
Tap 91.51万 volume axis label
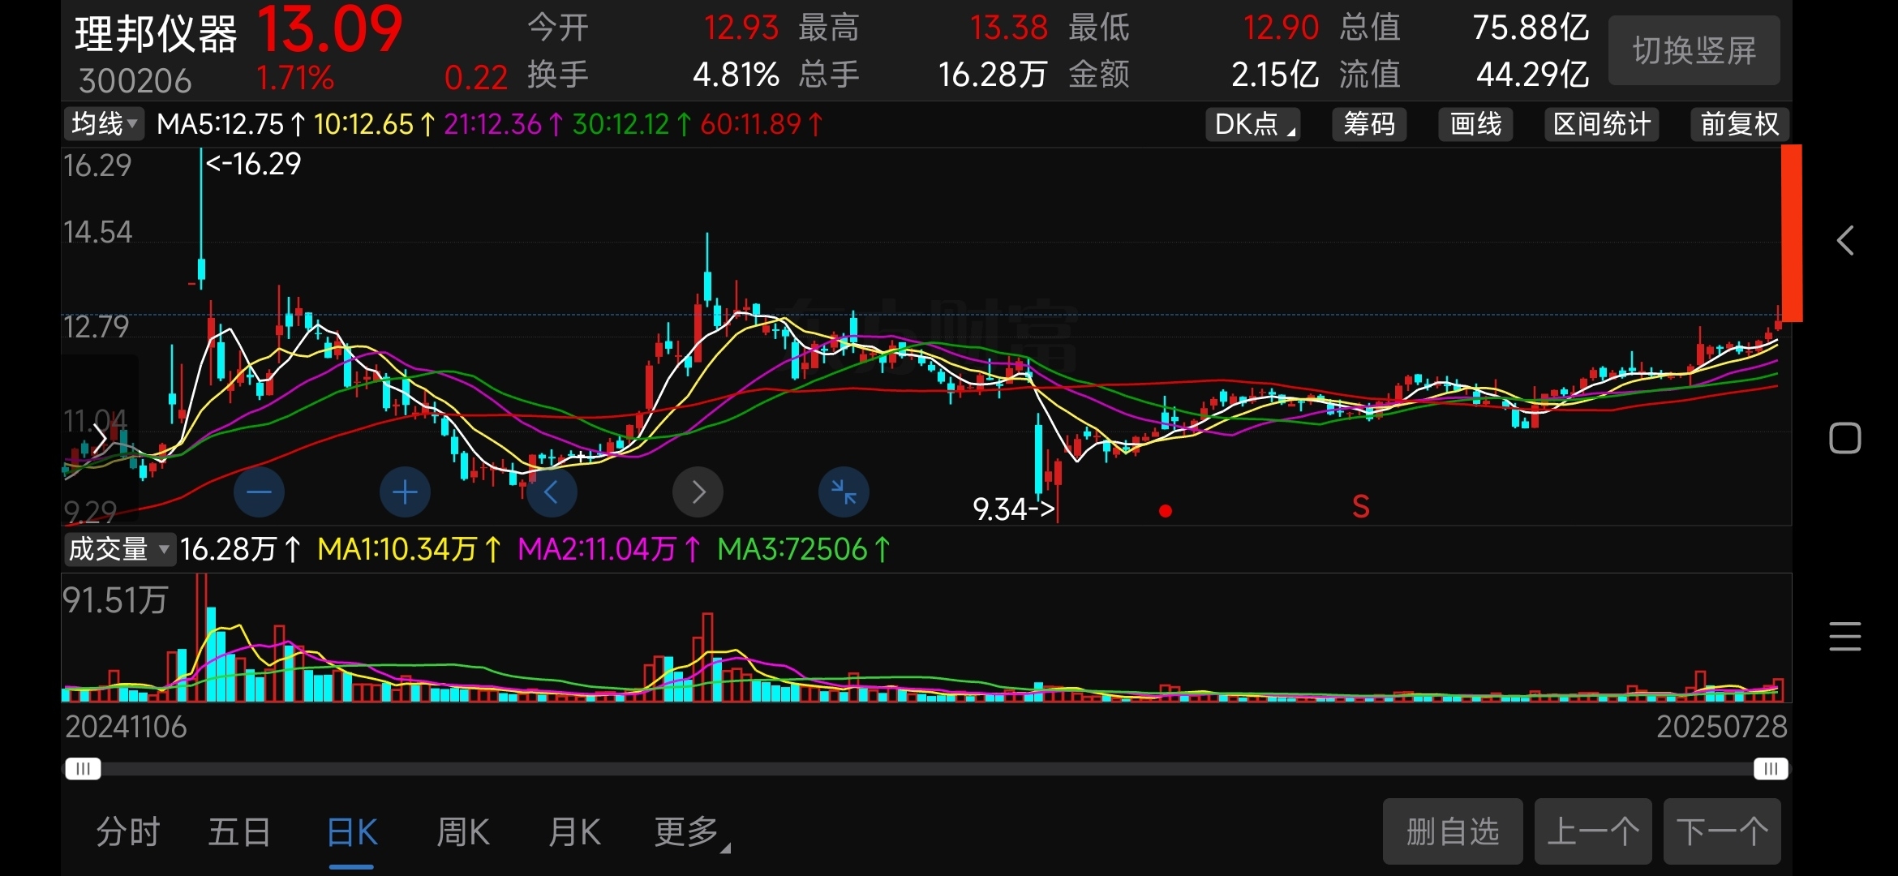[x=114, y=601]
